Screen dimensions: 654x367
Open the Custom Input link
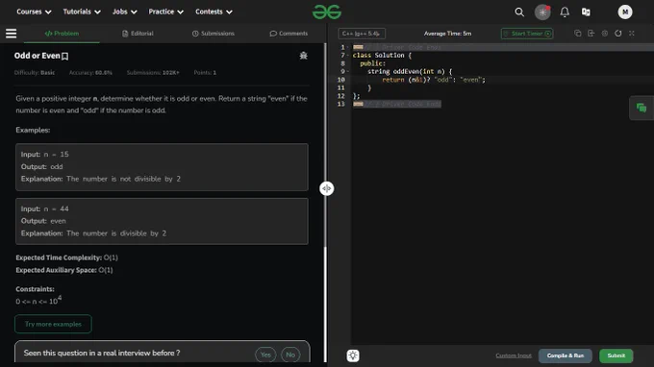click(514, 355)
